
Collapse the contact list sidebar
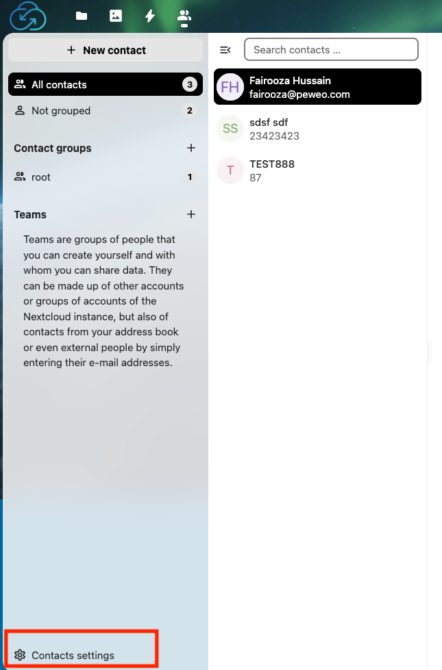225,49
